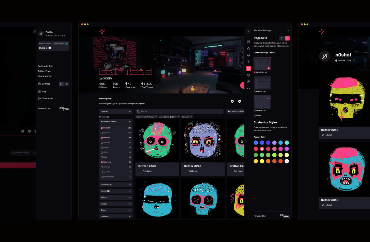The width and height of the screenshot is (370, 242).
Task: Uncheck the Bubbles atmosphere checkbox
Action: [x=102, y=138]
